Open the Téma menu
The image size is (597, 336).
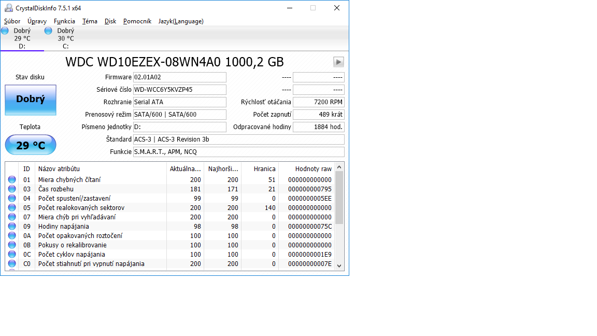coord(90,21)
